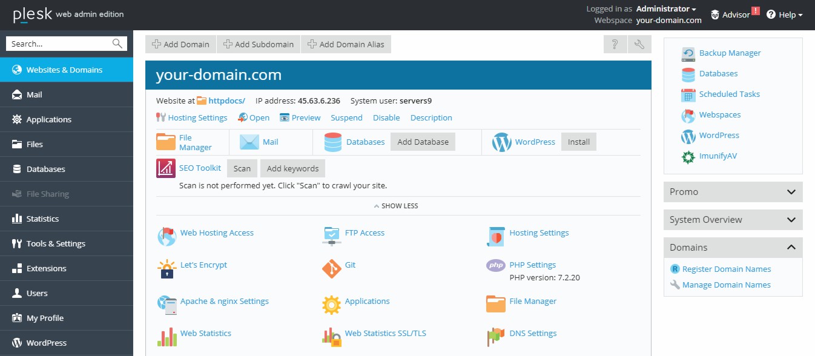Collapse the Domains panel
Image resolution: width=815 pixels, height=356 pixels.
733,248
